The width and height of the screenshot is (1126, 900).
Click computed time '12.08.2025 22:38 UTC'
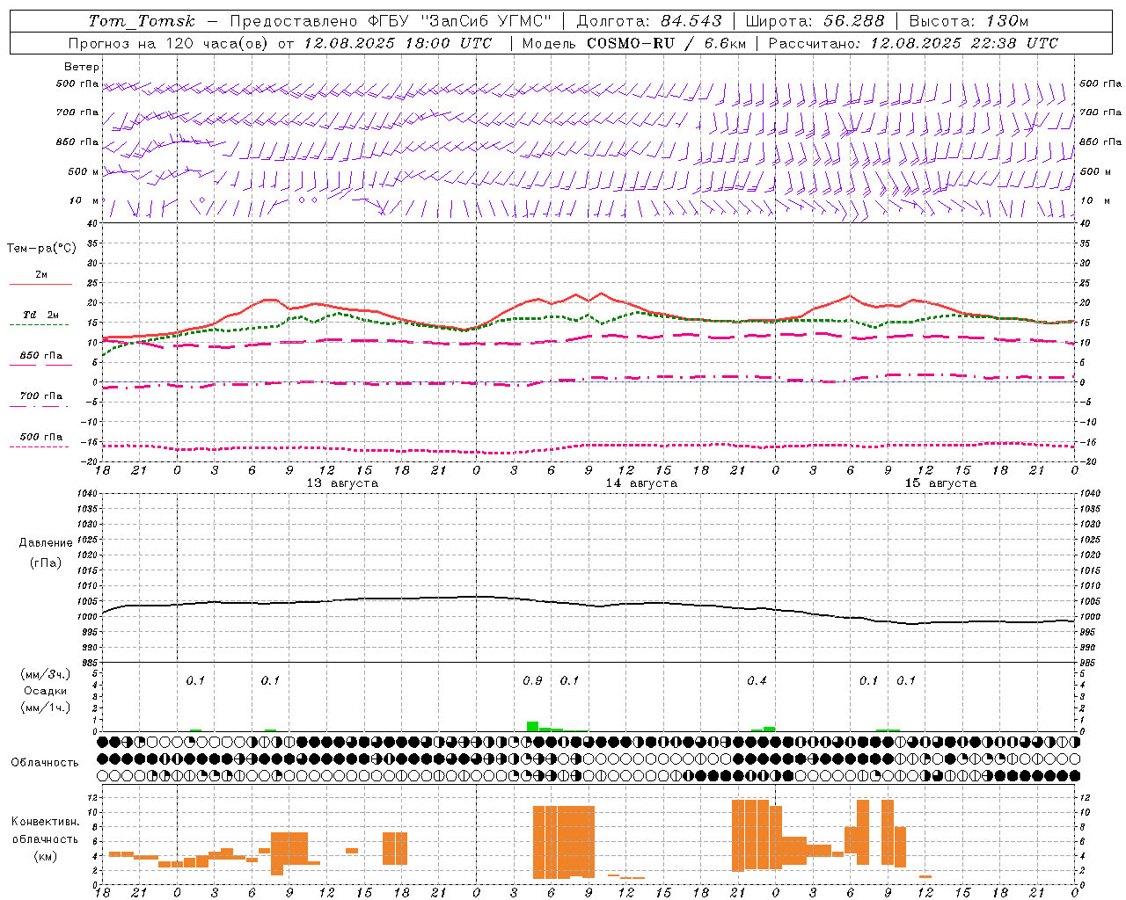pos(964,43)
